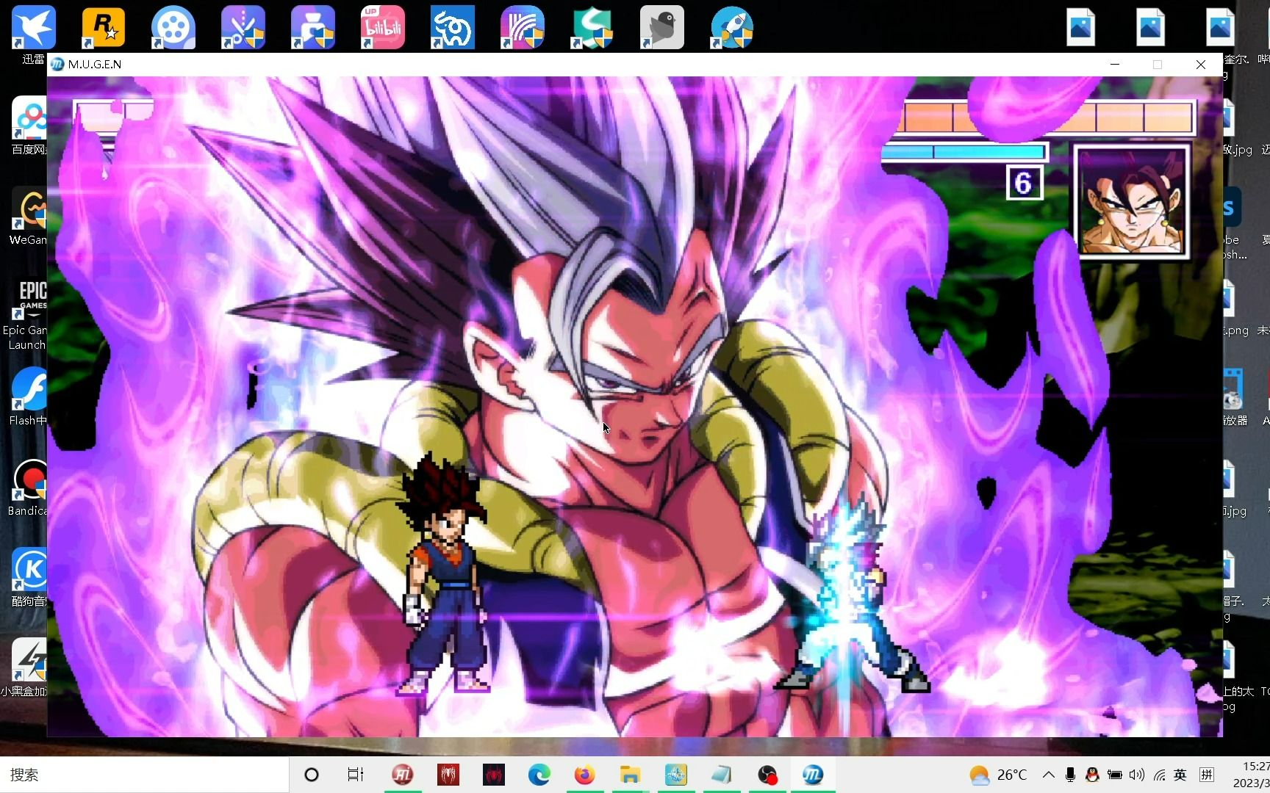This screenshot has width=1270, height=793.
Task: Launch the WeGame desktop shortcut
Action: point(29,216)
